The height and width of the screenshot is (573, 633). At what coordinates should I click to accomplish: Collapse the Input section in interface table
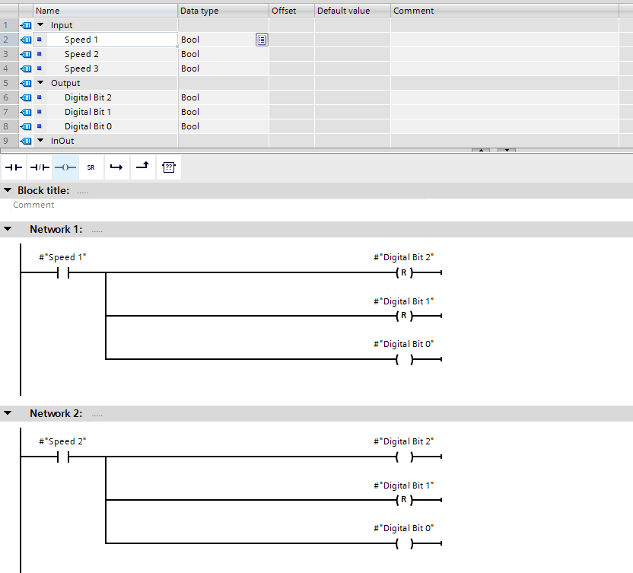(40, 25)
